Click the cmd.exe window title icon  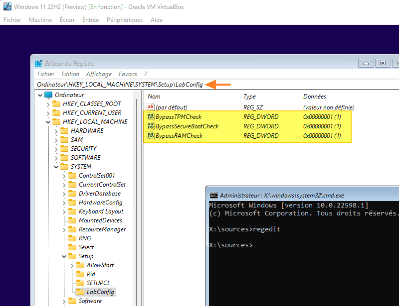click(x=213, y=196)
